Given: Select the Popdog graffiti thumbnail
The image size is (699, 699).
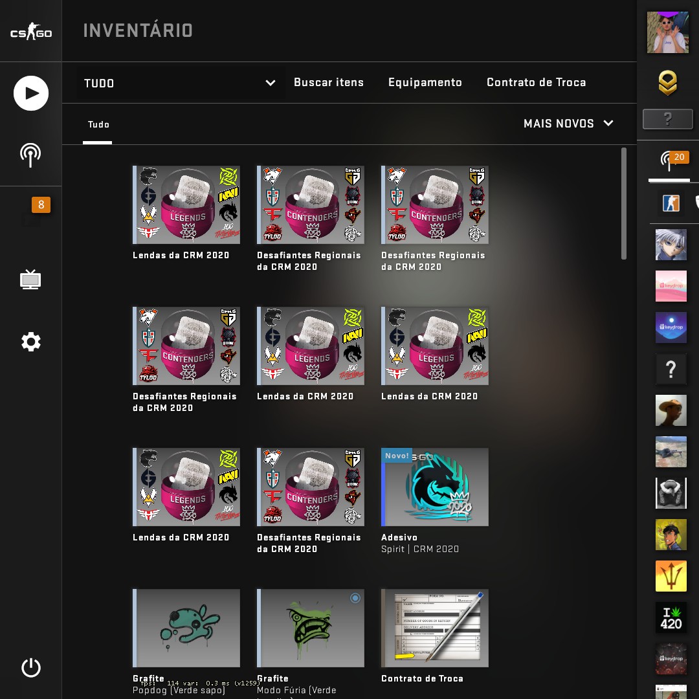Looking at the screenshot, I should pyautogui.click(x=186, y=628).
